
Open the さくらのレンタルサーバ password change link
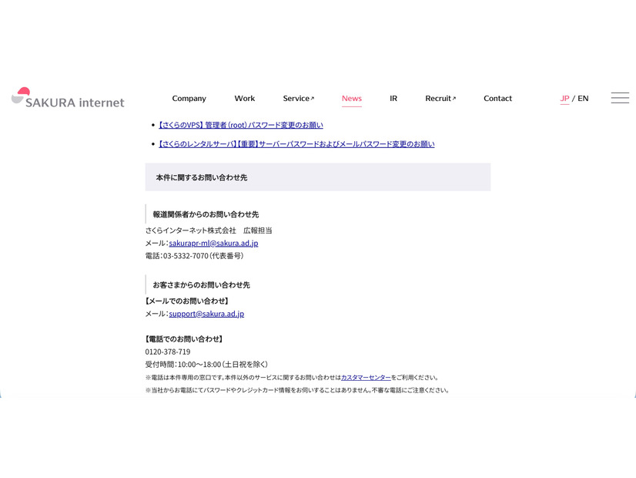click(296, 144)
